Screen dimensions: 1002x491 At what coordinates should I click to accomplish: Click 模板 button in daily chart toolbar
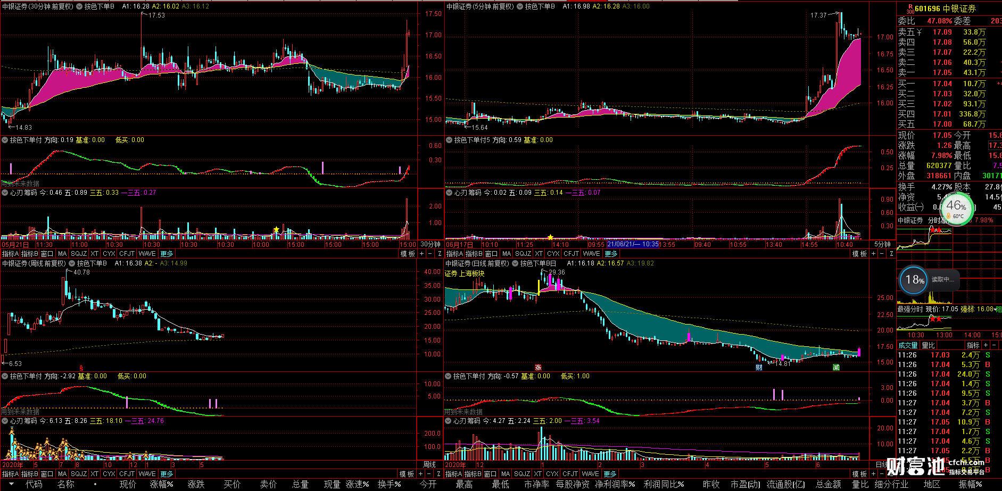click(859, 474)
